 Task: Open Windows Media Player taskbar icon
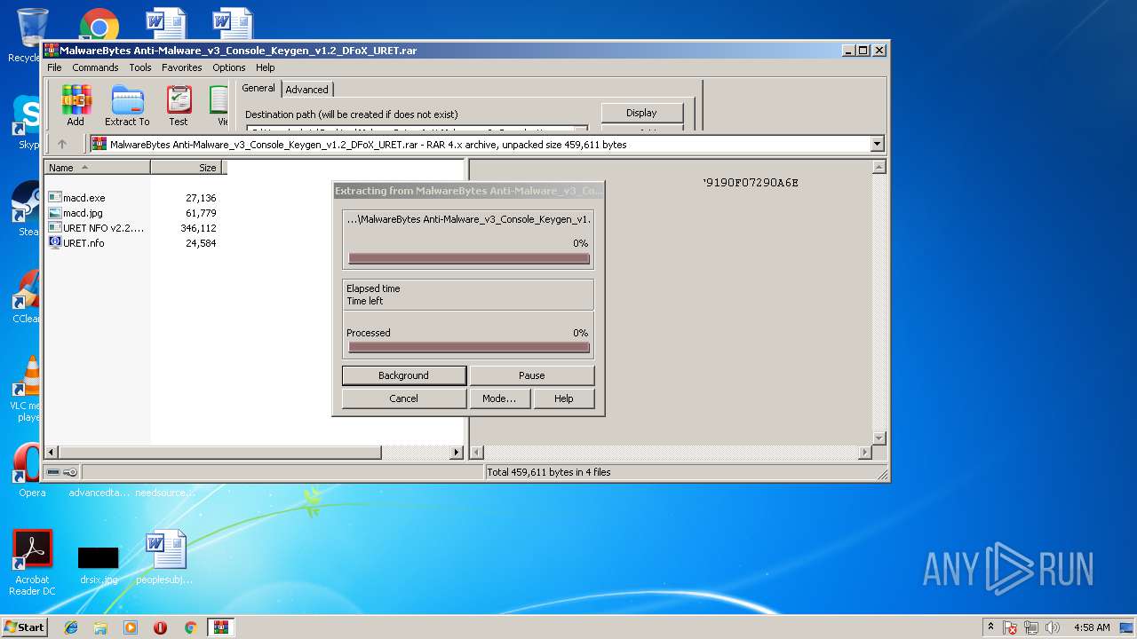(x=131, y=627)
